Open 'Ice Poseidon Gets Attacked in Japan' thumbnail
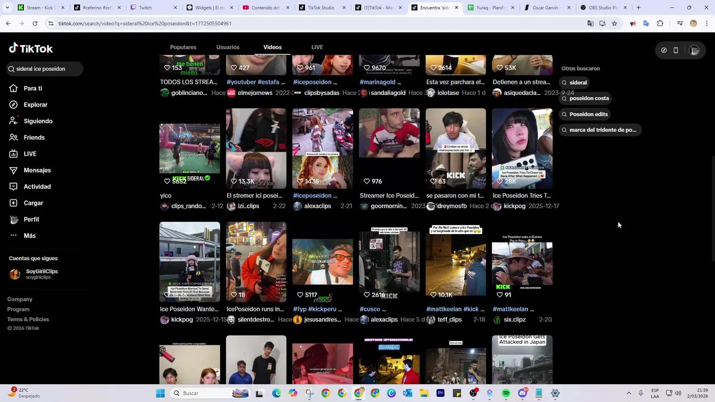This screenshot has width=715, height=402. coord(522,360)
